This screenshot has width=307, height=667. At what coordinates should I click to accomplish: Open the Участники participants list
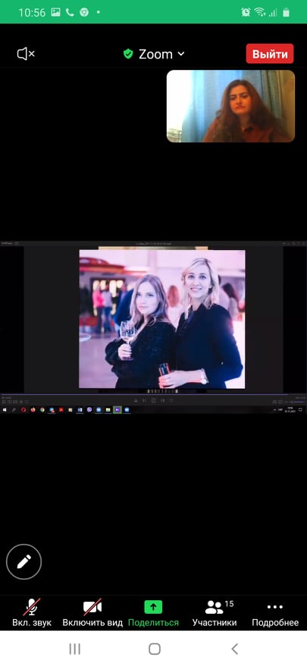215,612
